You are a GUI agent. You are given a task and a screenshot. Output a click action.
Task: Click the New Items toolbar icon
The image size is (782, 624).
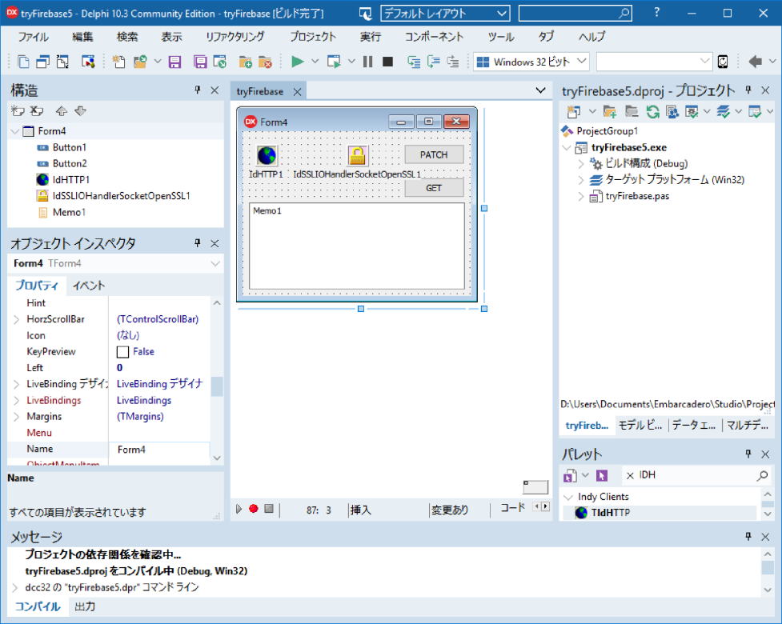pos(118,62)
